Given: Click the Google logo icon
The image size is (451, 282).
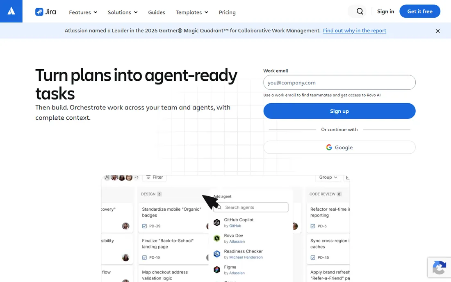Looking at the screenshot, I should (329, 147).
